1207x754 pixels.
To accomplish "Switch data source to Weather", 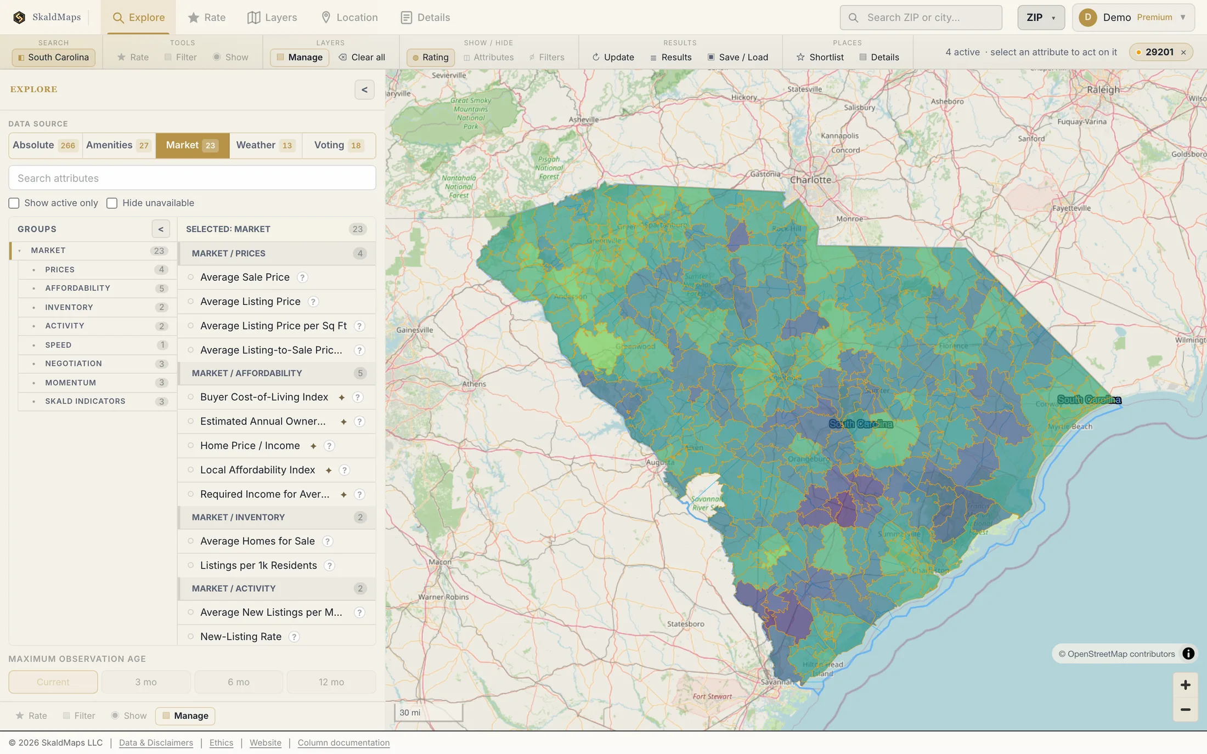I will point(266,145).
